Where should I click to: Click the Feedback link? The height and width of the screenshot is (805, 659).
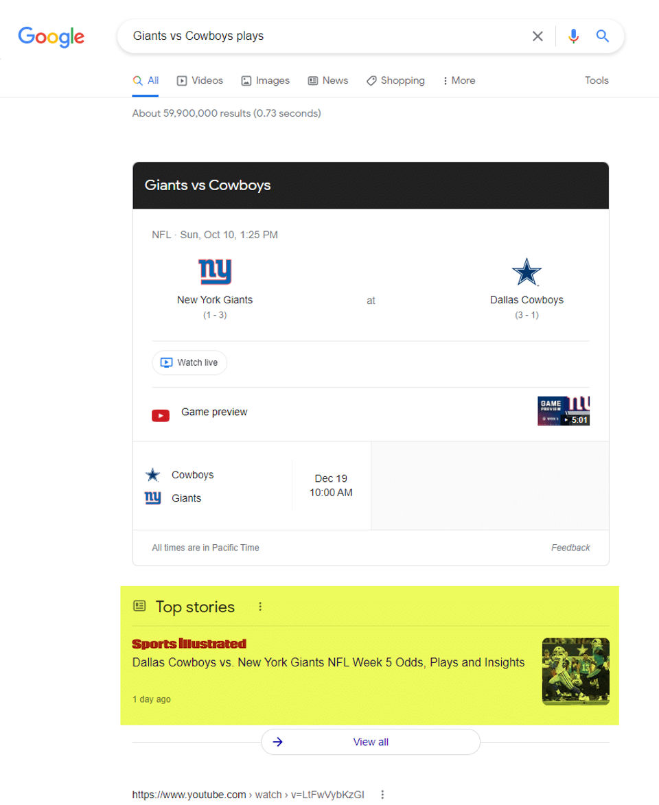point(570,548)
